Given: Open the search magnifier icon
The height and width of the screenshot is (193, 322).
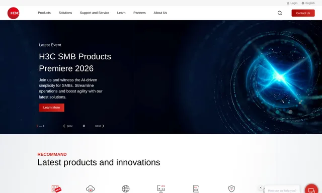Looking at the screenshot, I should pyautogui.click(x=280, y=13).
